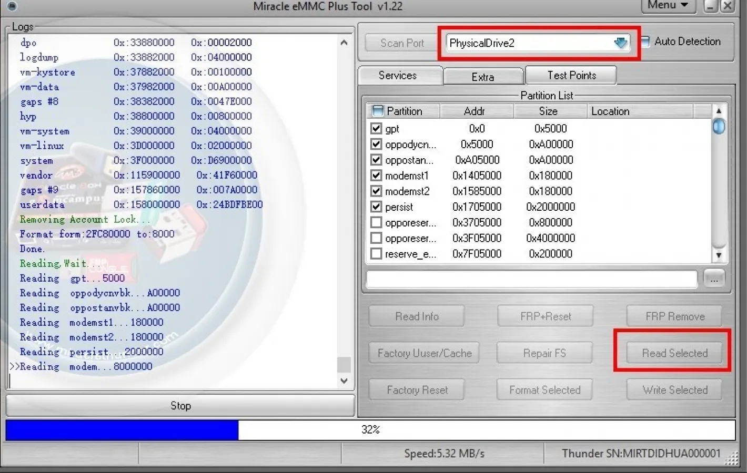
Task: Click the Repair FS button
Action: click(544, 353)
